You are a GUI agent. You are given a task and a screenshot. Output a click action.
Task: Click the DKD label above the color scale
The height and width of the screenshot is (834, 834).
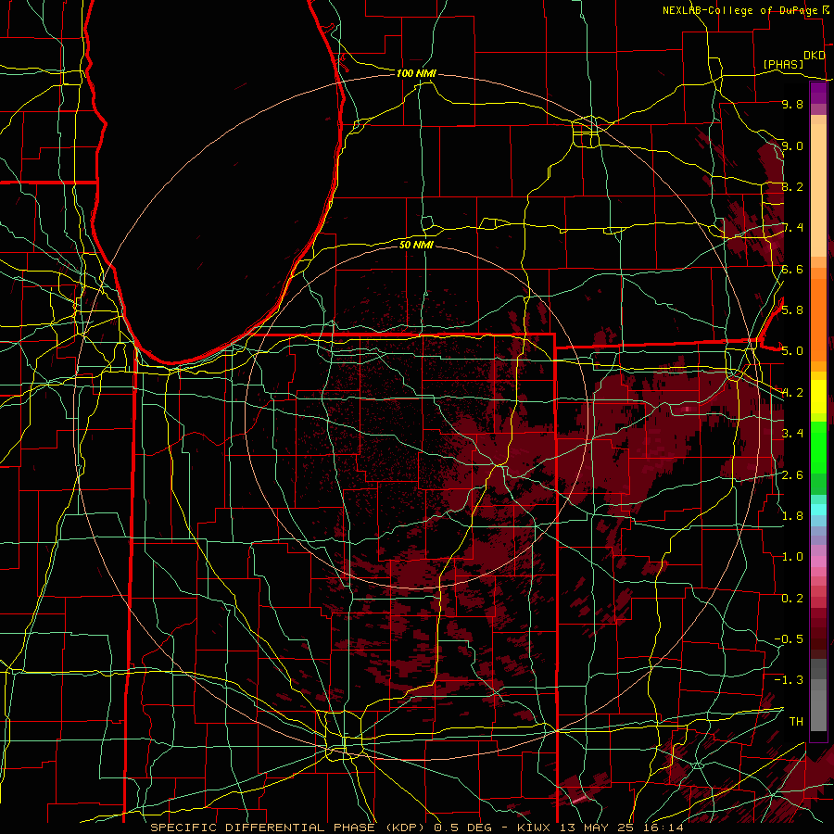tap(814, 56)
